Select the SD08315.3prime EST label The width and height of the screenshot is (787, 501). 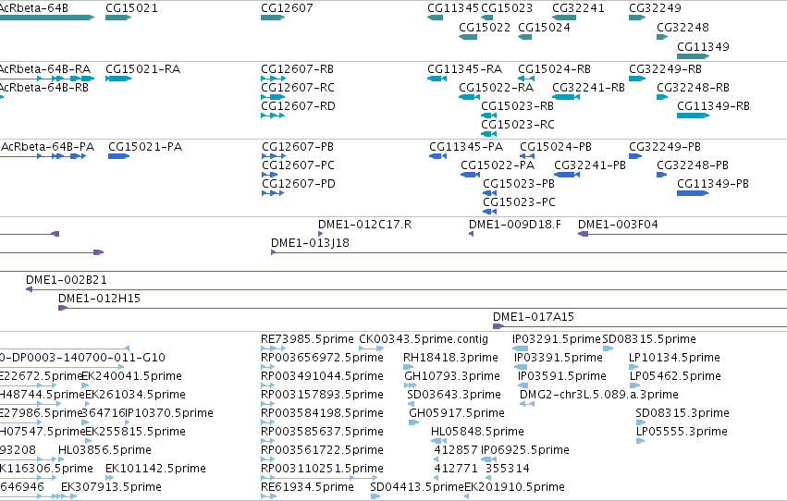(x=682, y=413)
